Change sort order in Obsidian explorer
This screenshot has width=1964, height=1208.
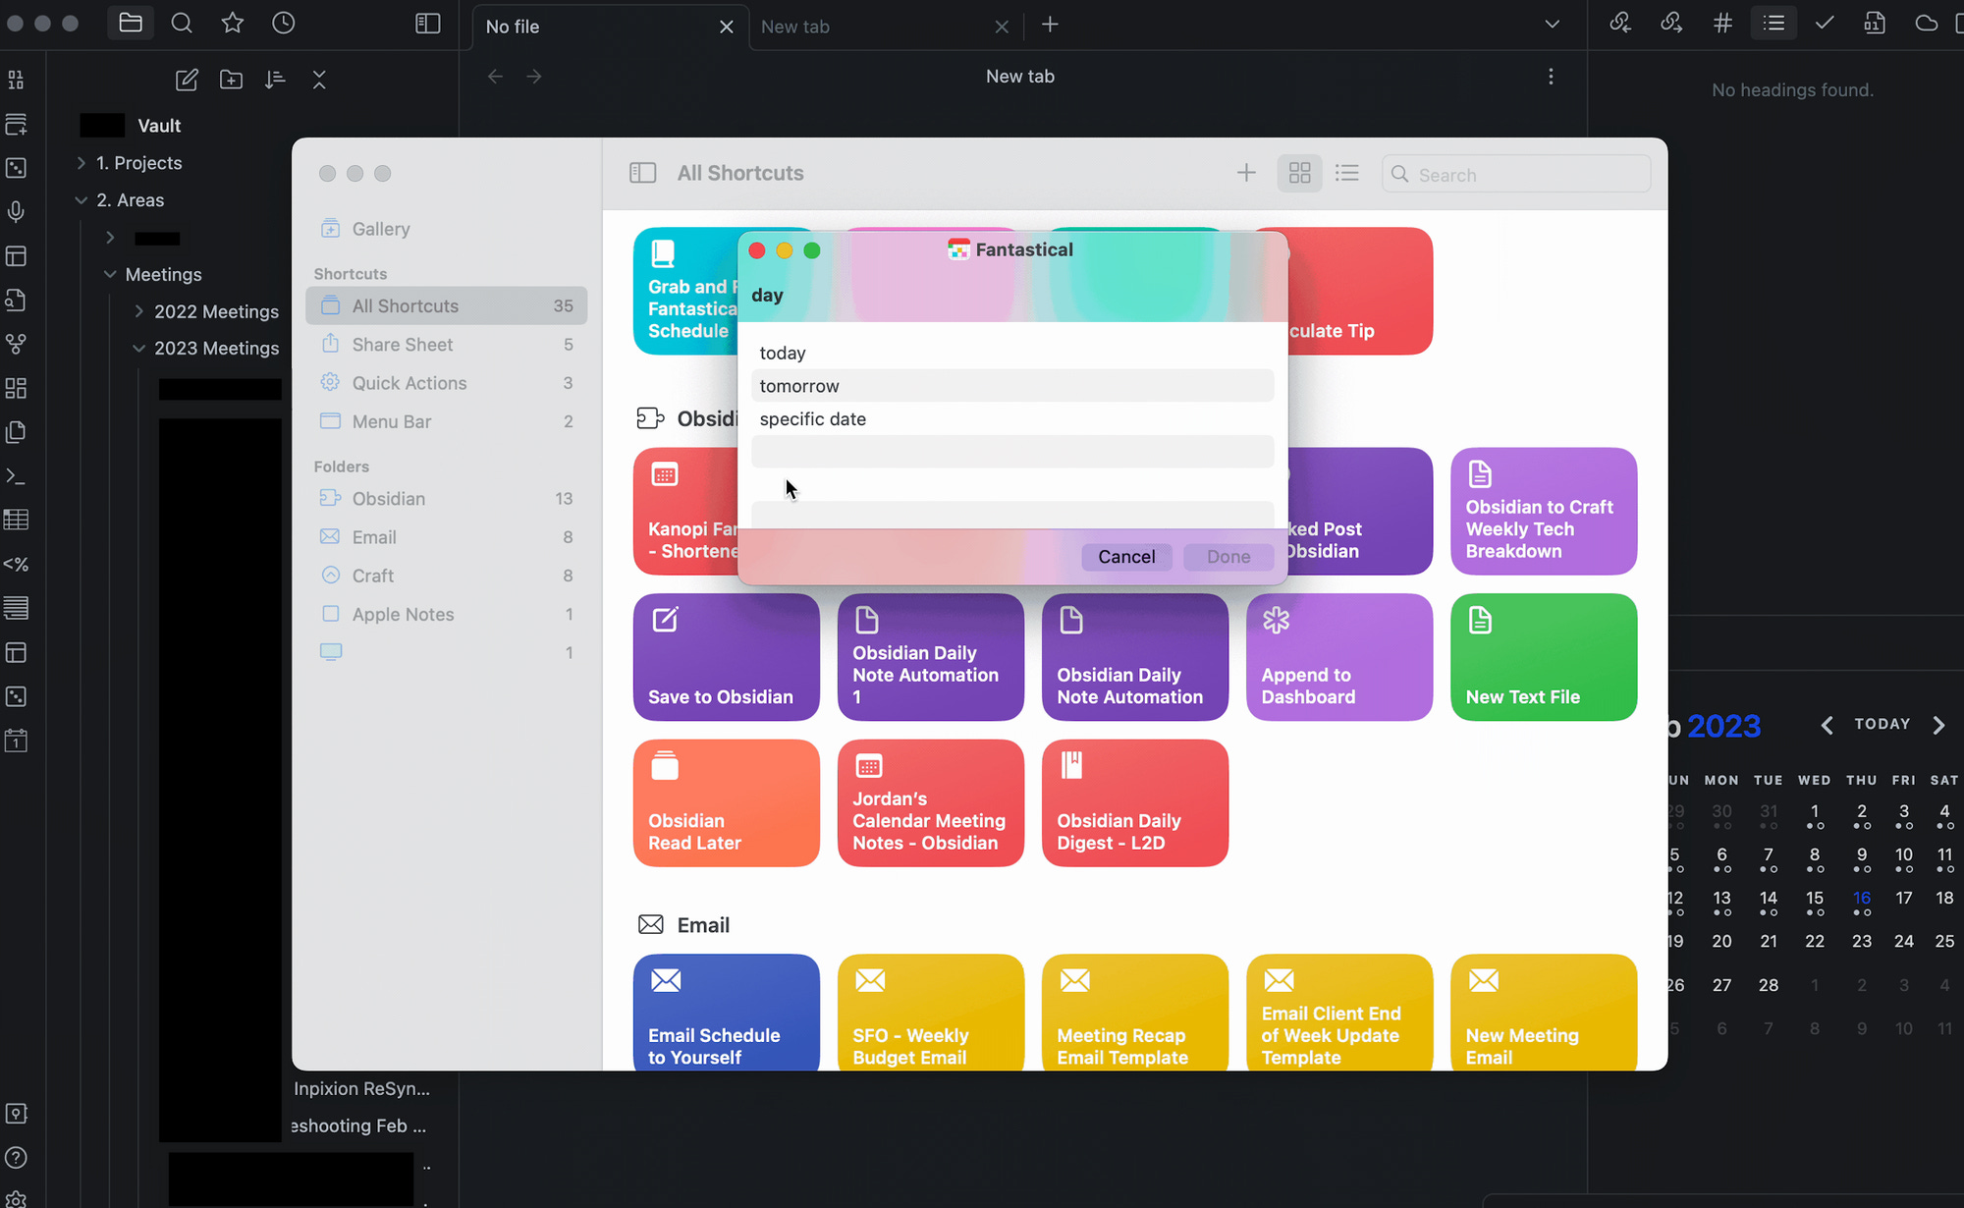[x=275, y=81]
